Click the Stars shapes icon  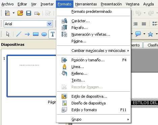pos(150,34)
